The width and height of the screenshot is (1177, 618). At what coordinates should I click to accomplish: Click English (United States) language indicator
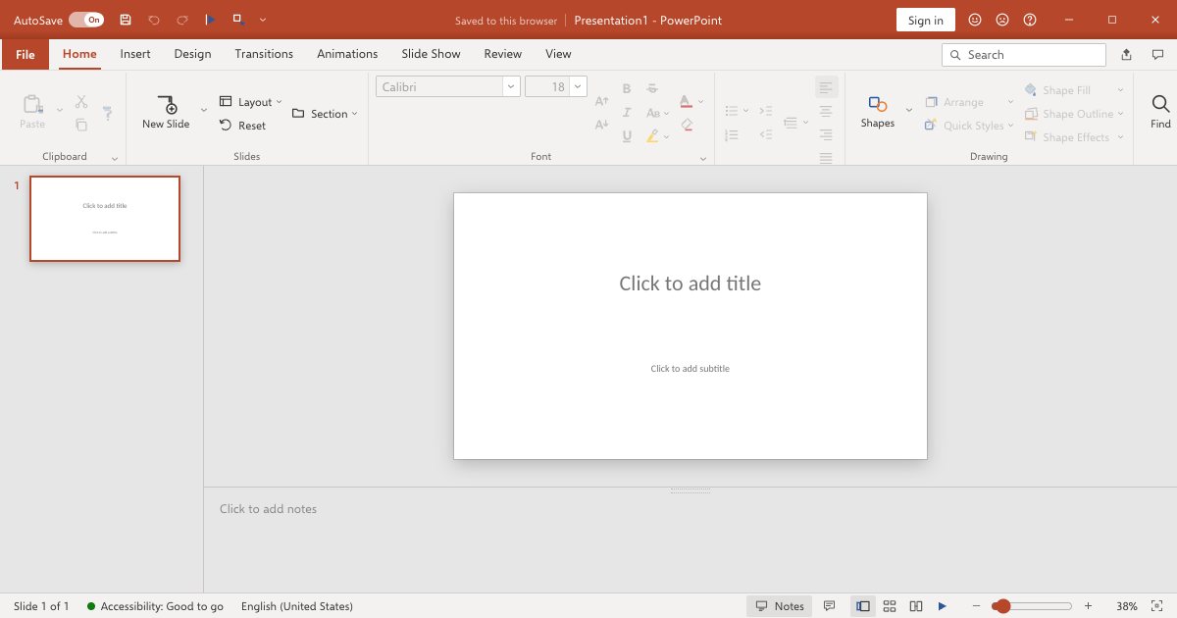pos(297,606)
